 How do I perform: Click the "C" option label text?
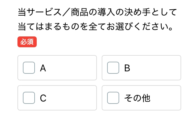(x=43, y=98)
